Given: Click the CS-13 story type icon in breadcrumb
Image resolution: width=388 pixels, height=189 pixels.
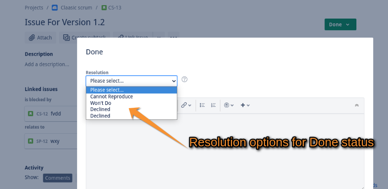Looking at the screenshot, I should click(104, 8).
